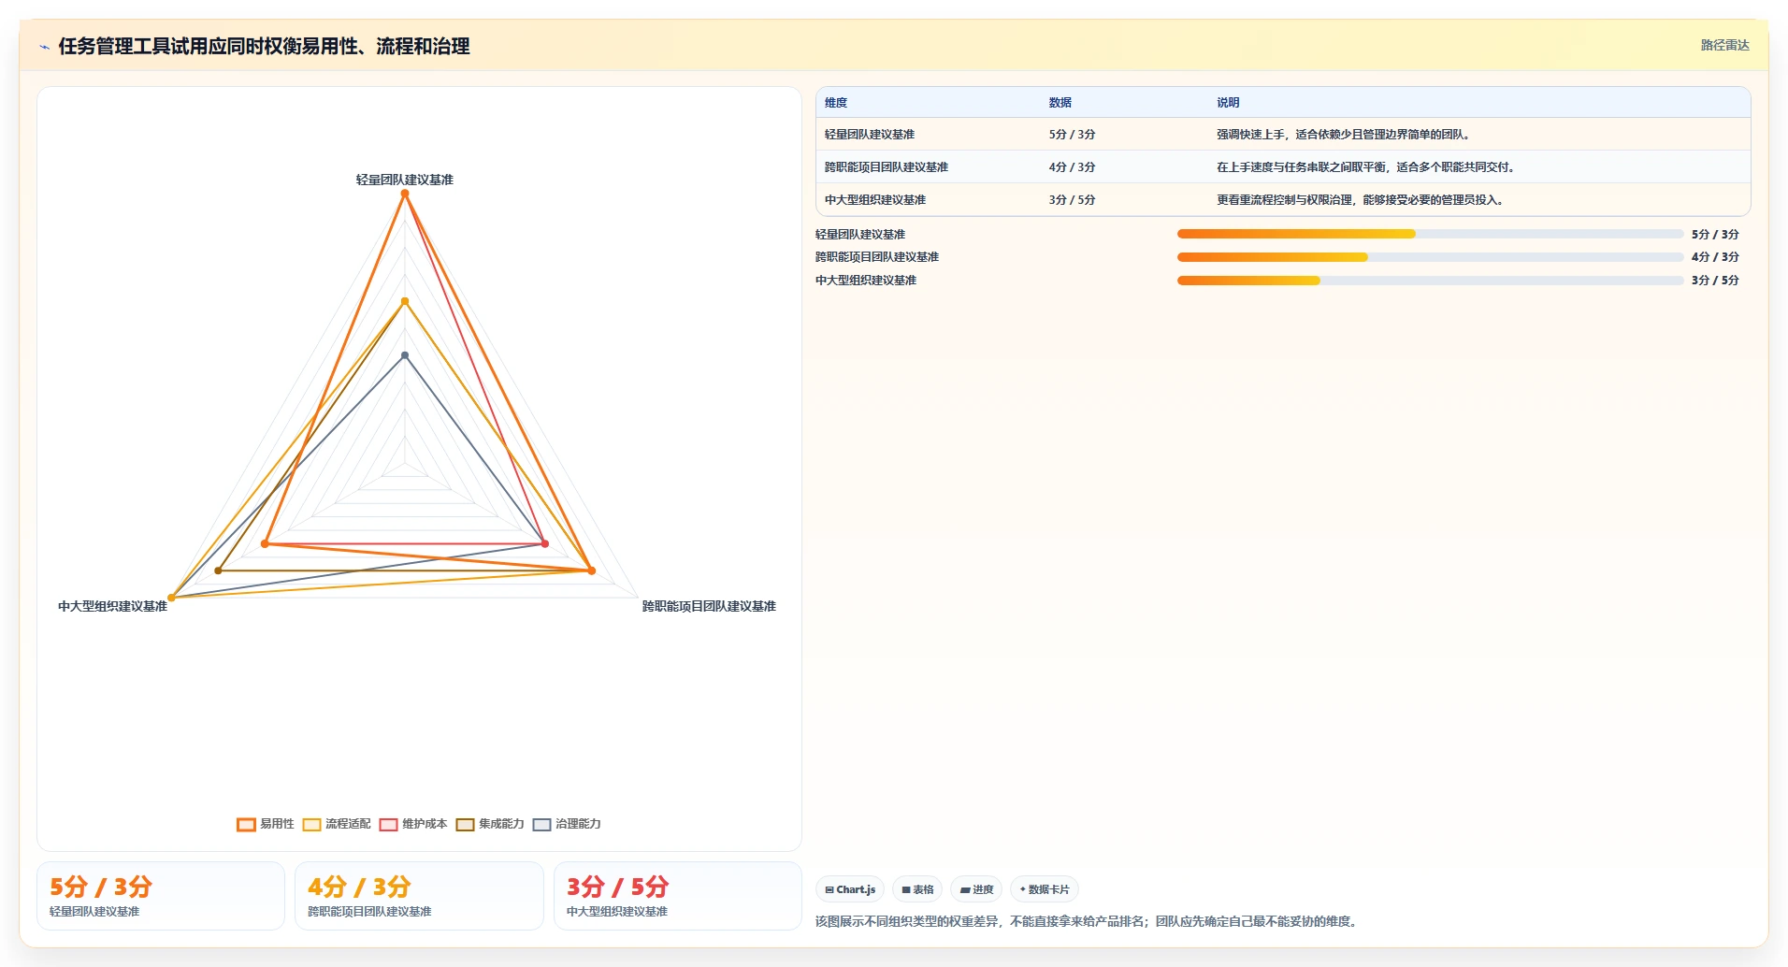This screenshot has width=1788, height=967.
Task: Click the 3分 / 5分 value after the progress bar
Action: pos(1715,281)
